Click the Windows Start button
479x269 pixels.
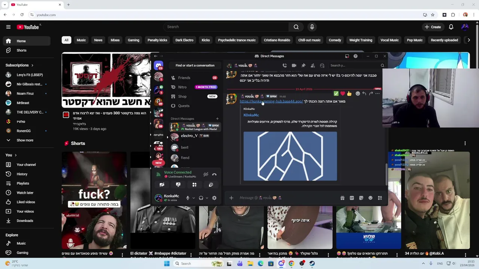pyautogui.click(x=167, y=264)
